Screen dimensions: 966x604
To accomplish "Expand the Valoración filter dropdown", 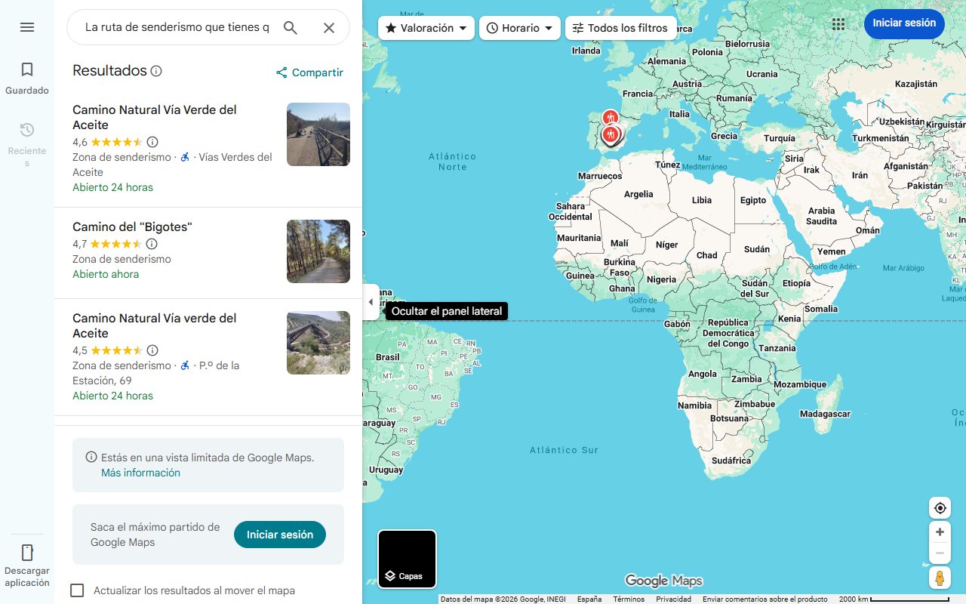I will 426,28.
